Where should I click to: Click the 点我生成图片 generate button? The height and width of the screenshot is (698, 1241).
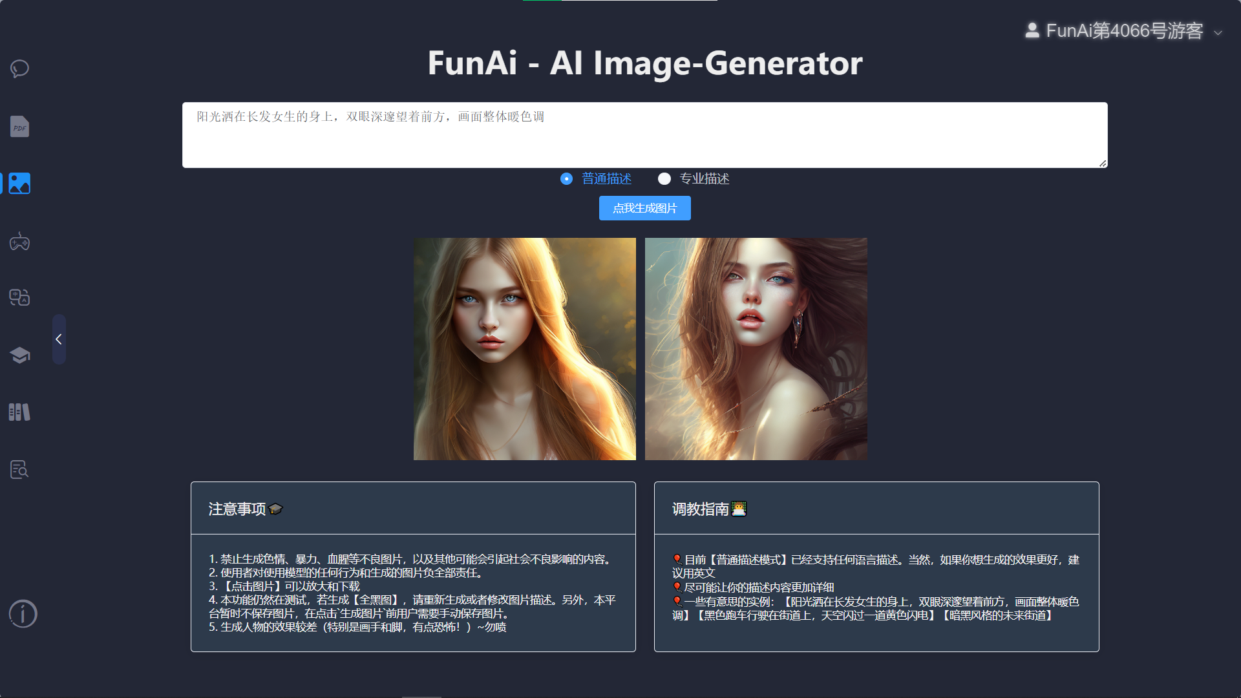pos(644,208)
